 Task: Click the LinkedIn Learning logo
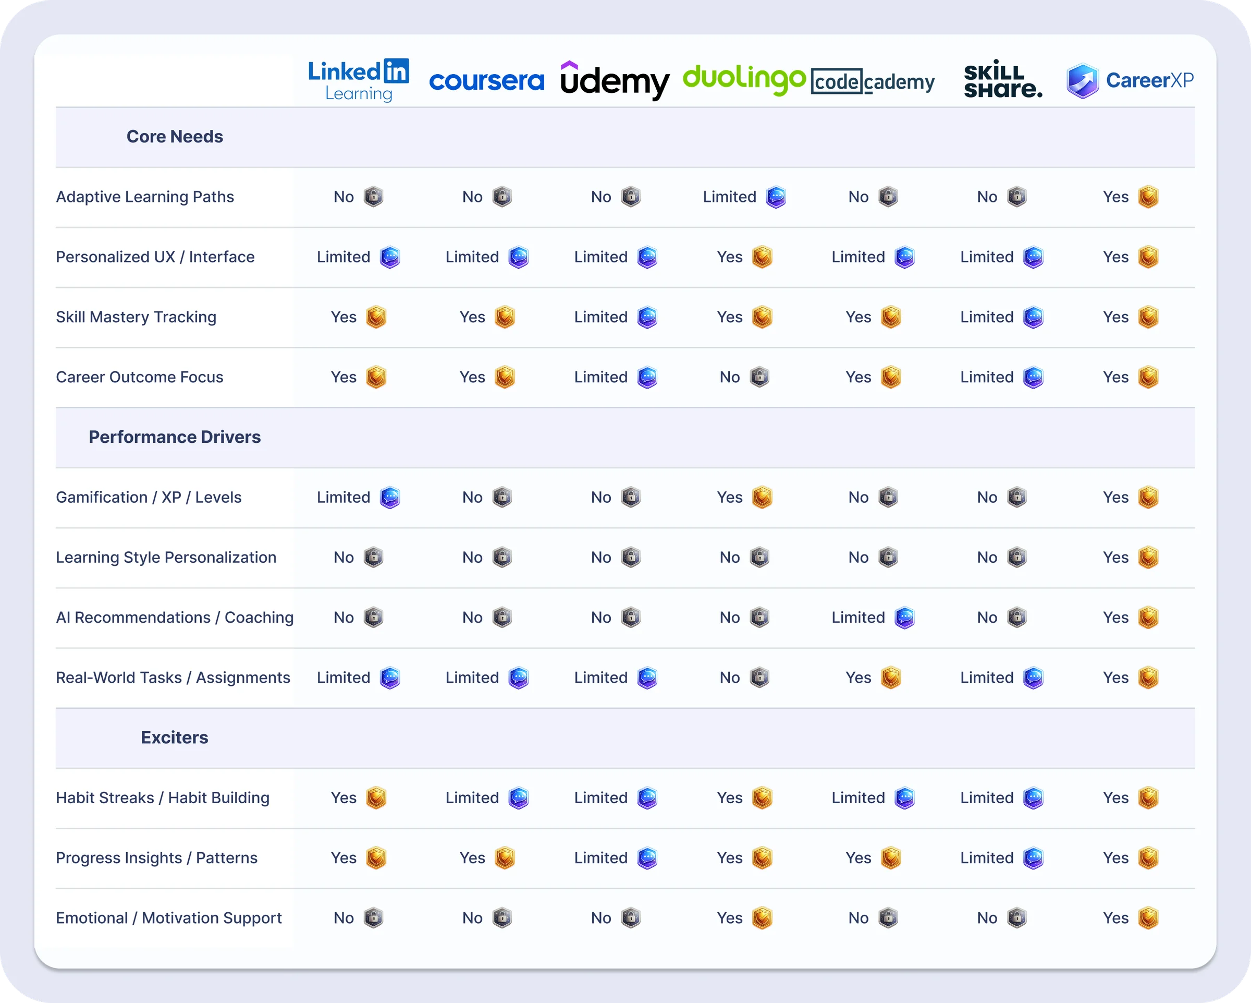coord(359,80)
